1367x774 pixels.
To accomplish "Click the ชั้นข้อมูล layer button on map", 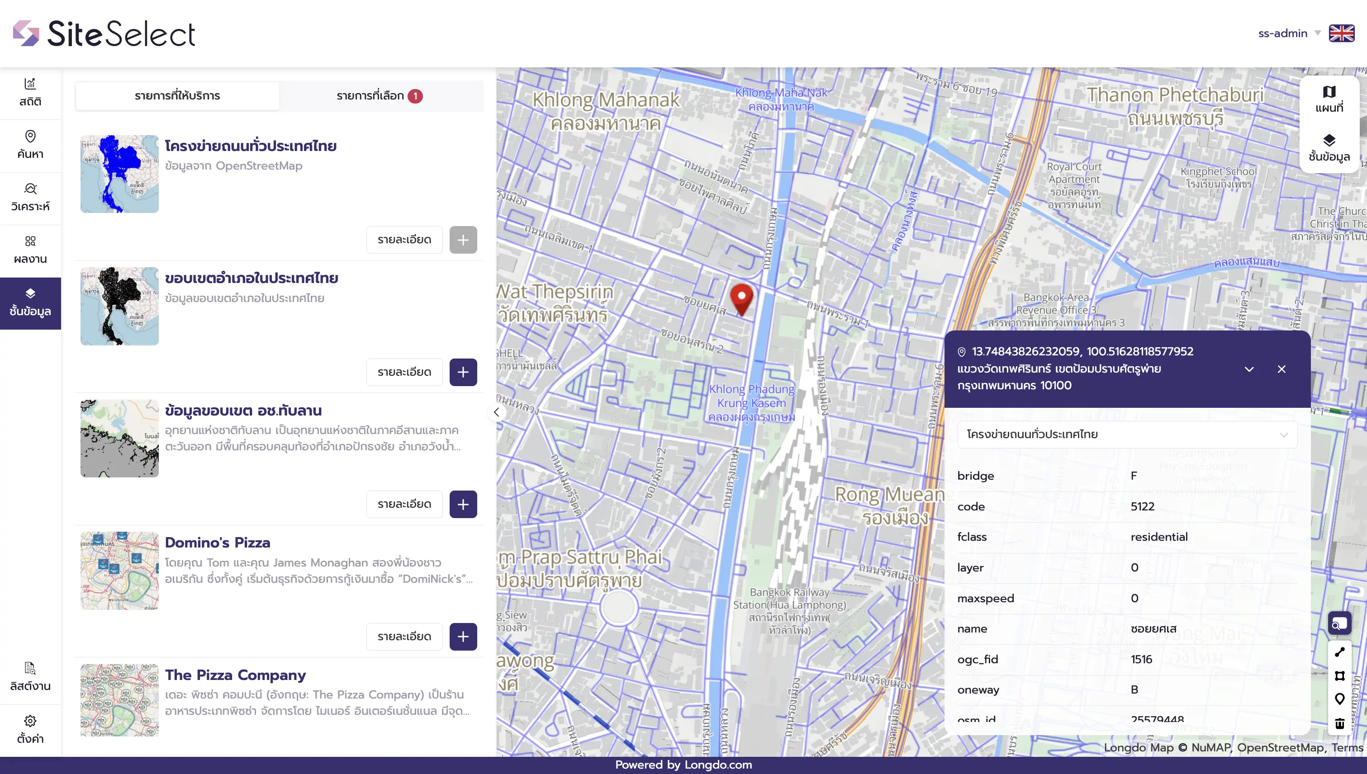I will tap(1329, 148).
